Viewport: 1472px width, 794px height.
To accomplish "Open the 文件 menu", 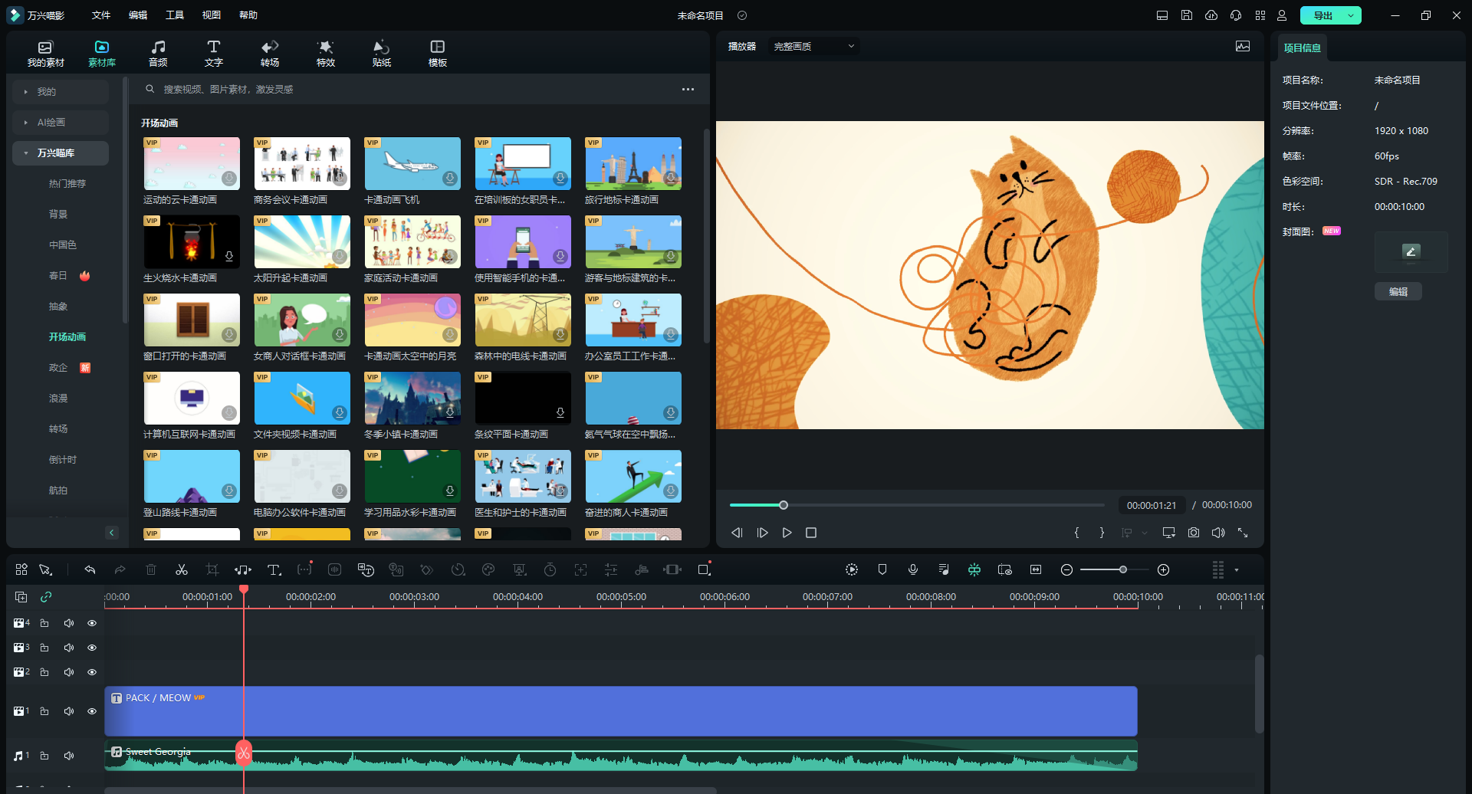I will 100,15.
